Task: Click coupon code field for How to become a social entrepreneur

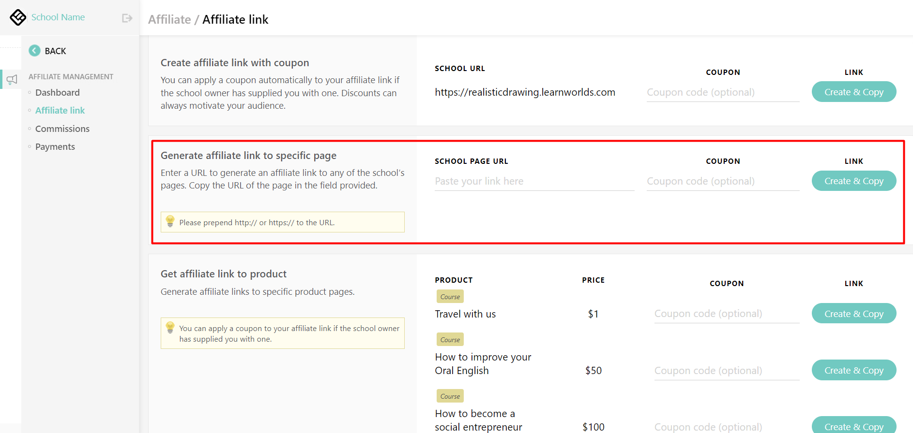Action: [x=726, y=426]
